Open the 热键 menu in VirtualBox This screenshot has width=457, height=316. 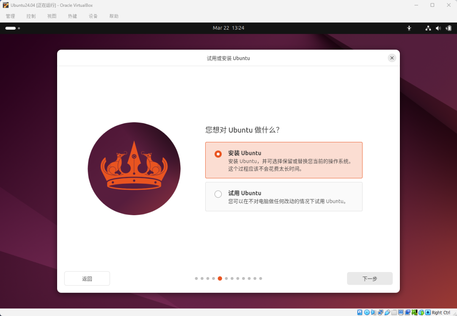[72, 16]
